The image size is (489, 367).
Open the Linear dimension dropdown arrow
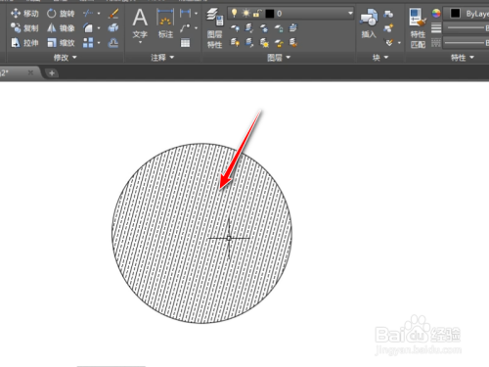(x=196, y=14)
